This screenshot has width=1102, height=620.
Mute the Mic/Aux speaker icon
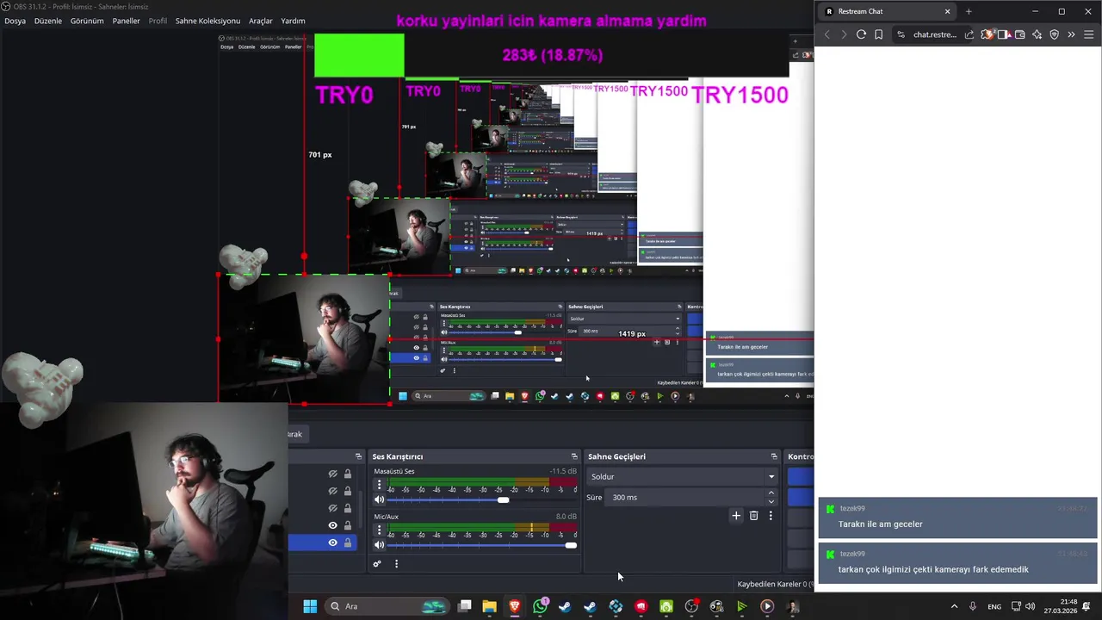(379, 545)
